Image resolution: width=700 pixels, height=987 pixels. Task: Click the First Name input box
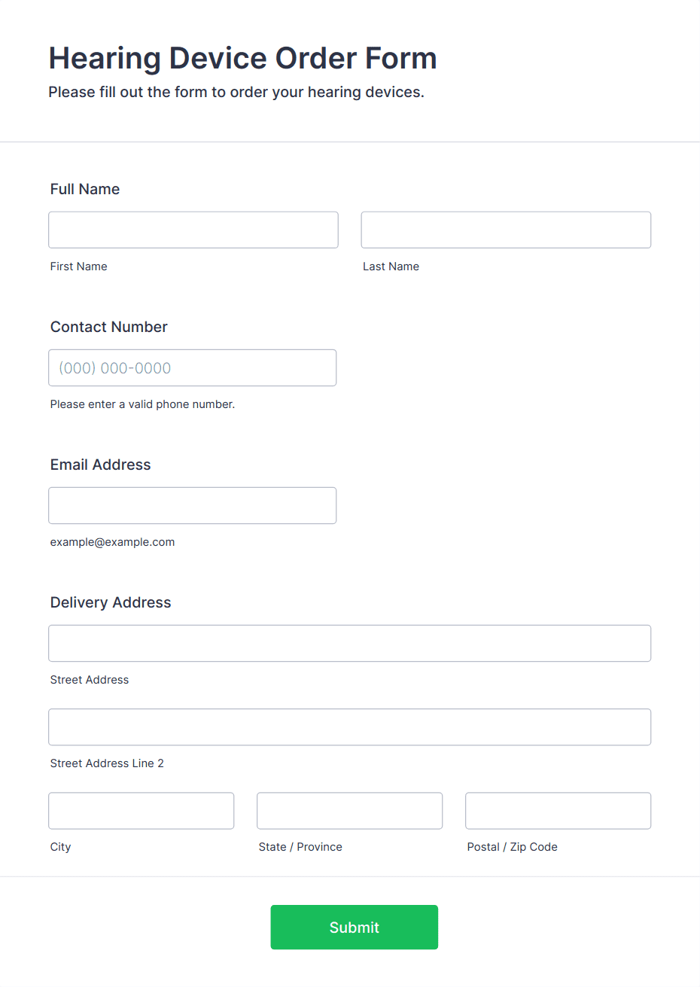(193, 230)
